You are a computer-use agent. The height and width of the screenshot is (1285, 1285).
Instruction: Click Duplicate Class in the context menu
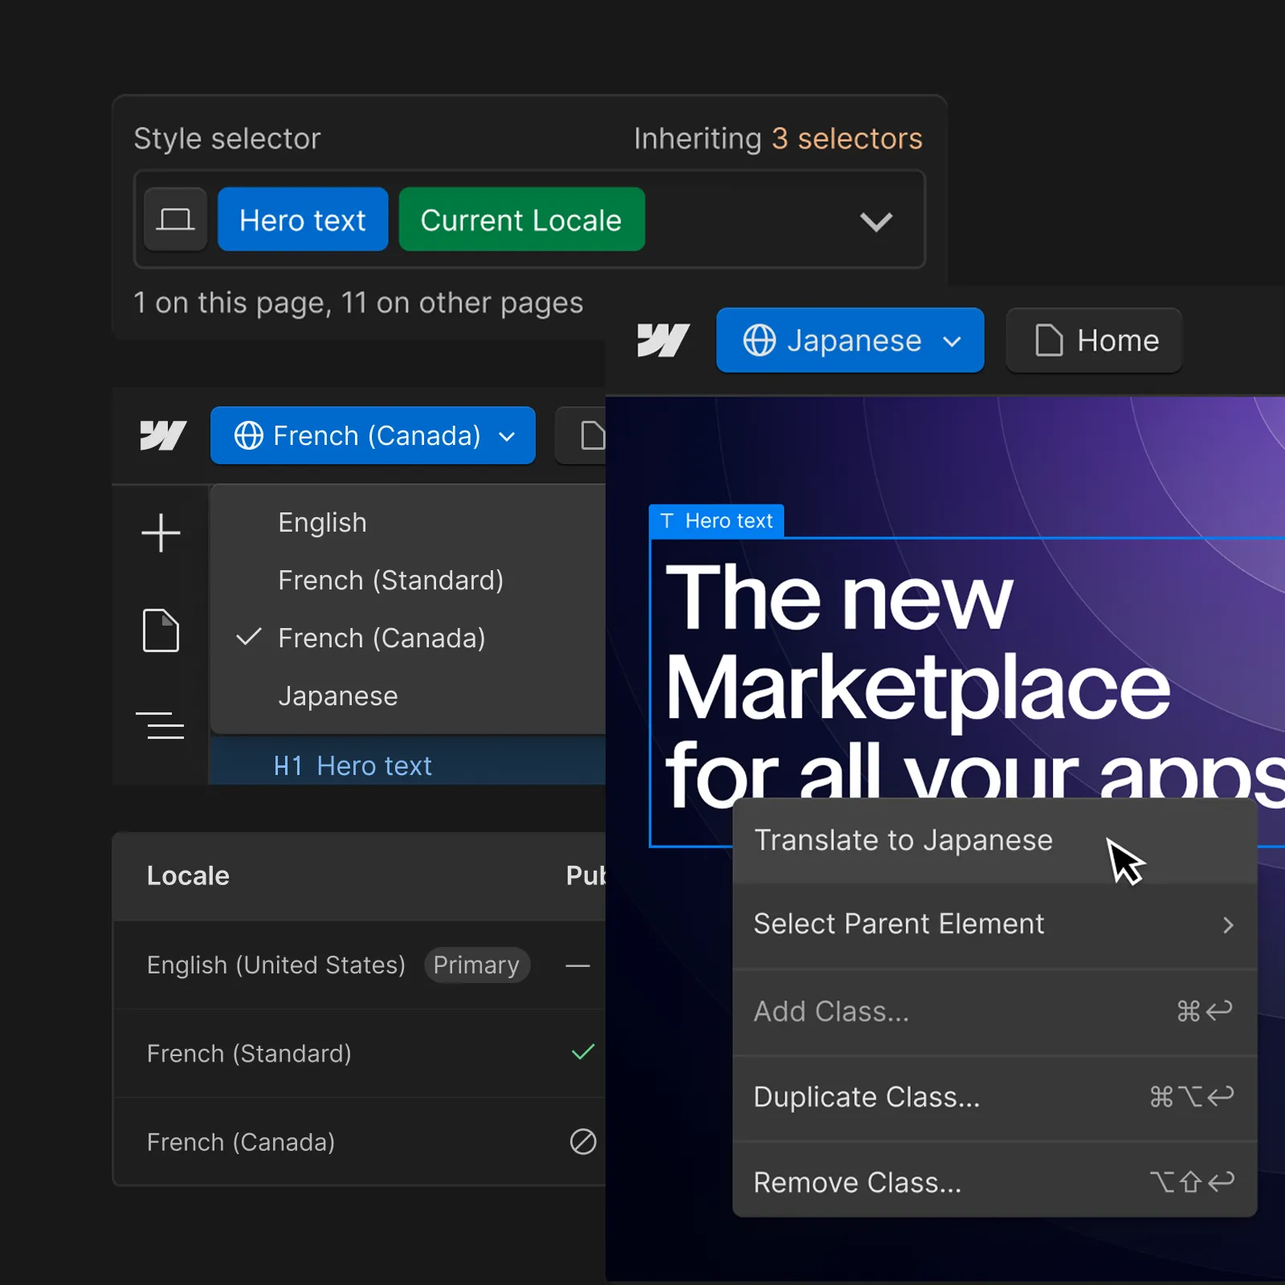pyautogui.click(x=867, y=1096)
